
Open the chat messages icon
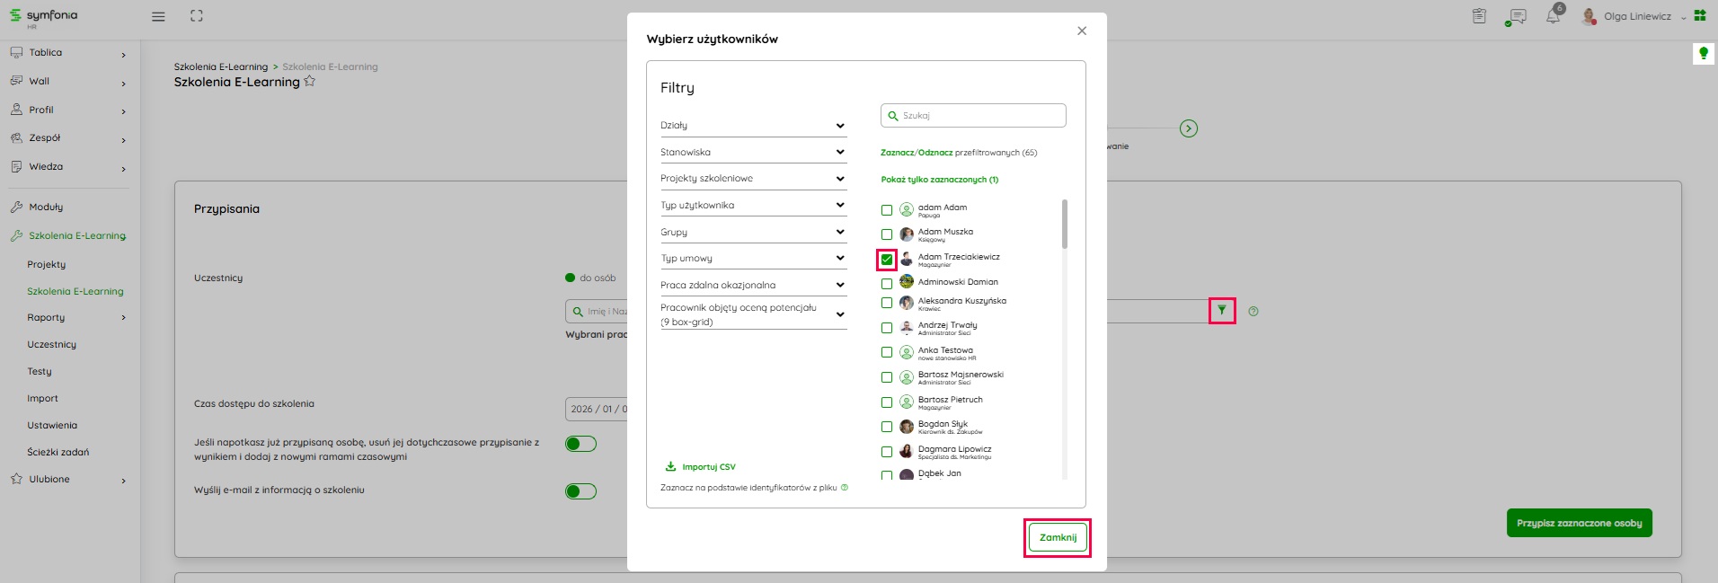(x=1518, y=16)
